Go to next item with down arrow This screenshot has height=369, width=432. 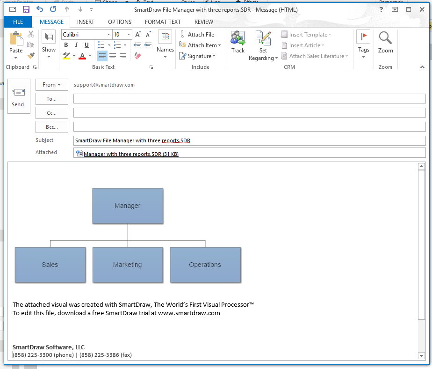click(x=80, y=9)
